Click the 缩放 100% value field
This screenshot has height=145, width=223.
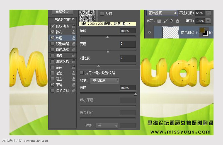point(128,31)
